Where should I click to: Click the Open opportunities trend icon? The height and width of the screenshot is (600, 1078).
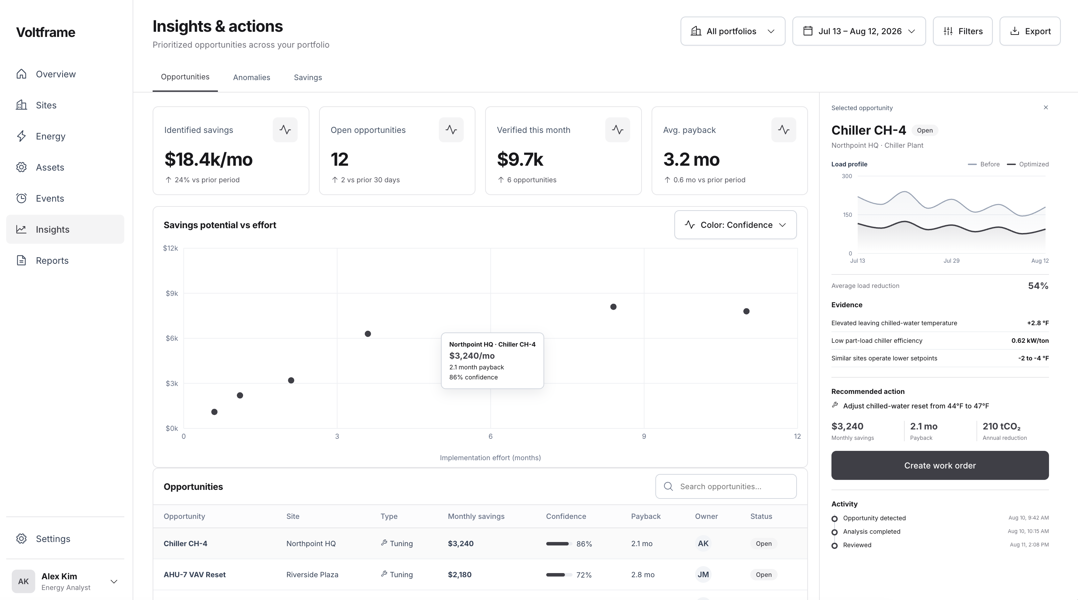[451, 130]
